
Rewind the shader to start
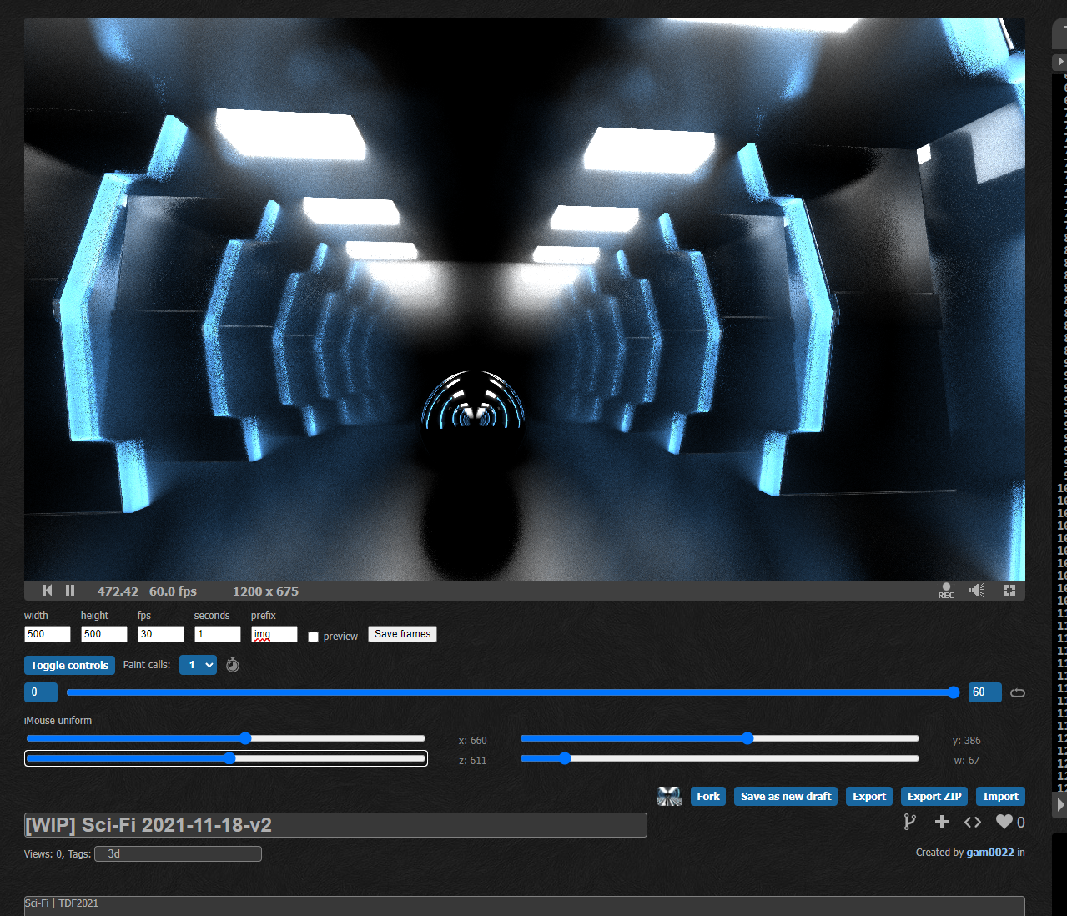click(48, 591)
